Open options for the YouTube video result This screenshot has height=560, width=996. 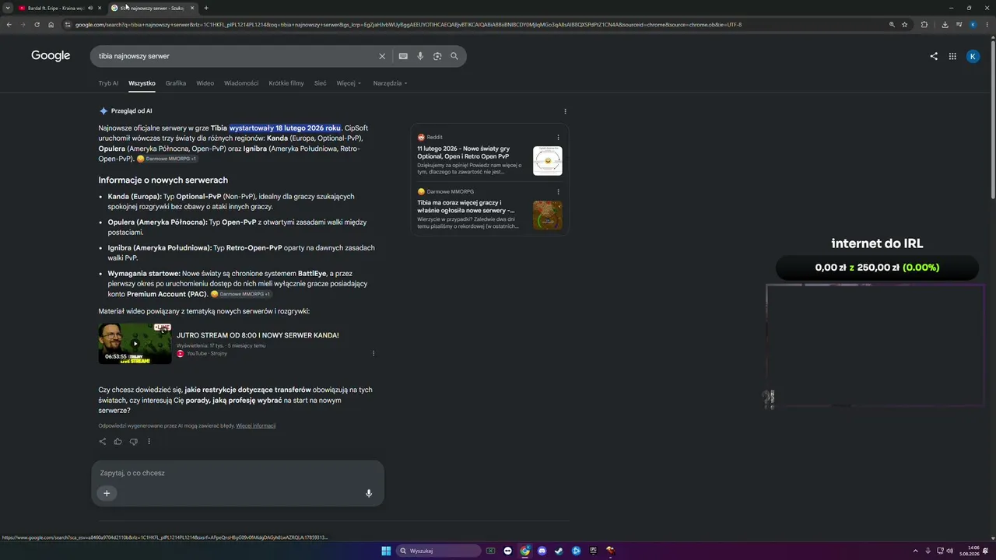coord(373,353)
